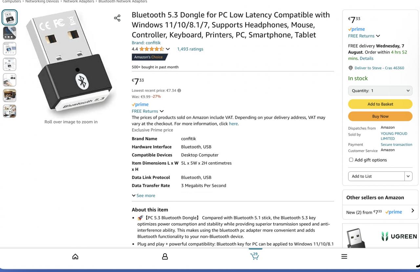Select the second product thumbnail
The image size is (420, 272).
pyautogui.click(x=10, y=33)
